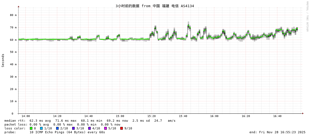The height and width of the screenshot is (136, 310).
Task: Click the arrow atop the Y axis
Action: coord(19,6)
